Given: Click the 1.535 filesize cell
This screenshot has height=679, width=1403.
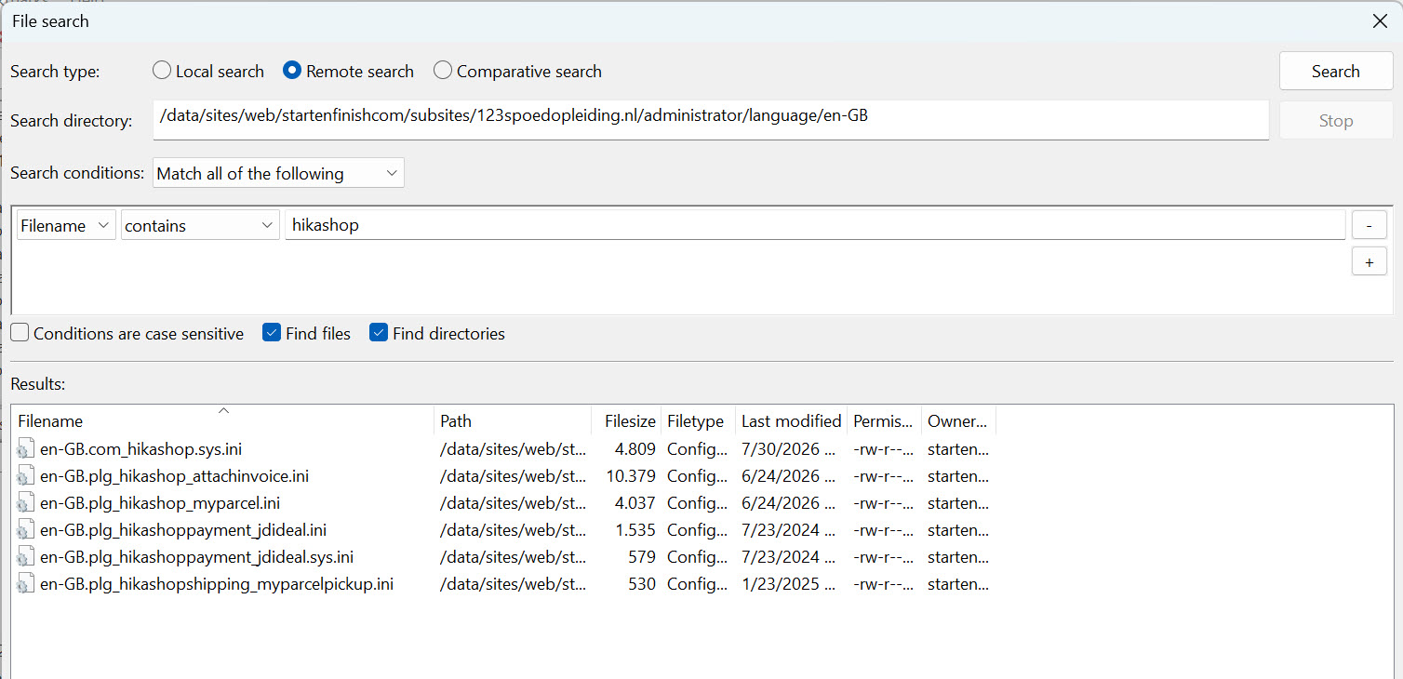Looking at the screenshot, I should [x=635, y=530].
